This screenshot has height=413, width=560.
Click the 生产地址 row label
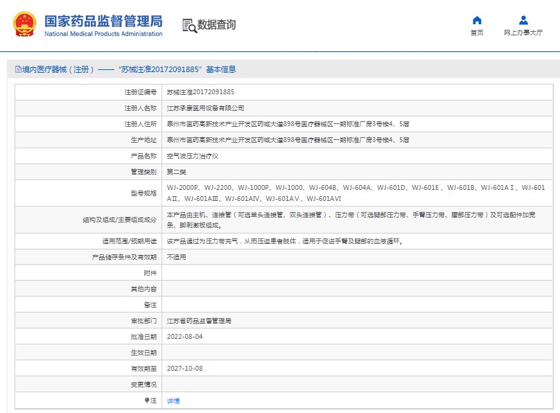[x=143, y=140]
